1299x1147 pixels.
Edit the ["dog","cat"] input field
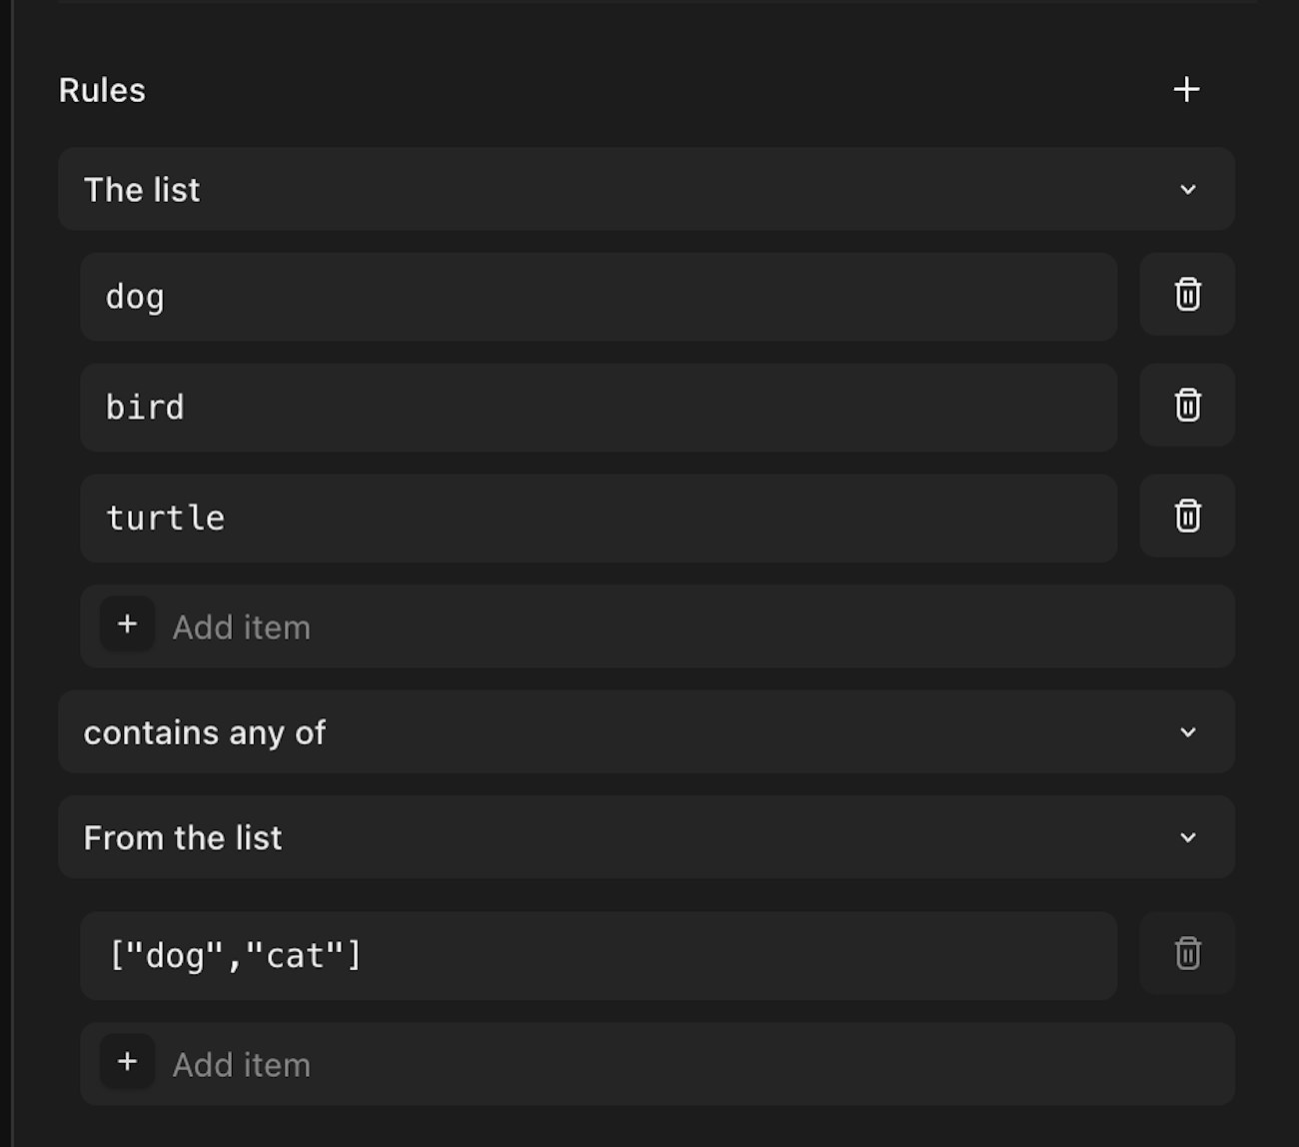(x=598, y=956)
